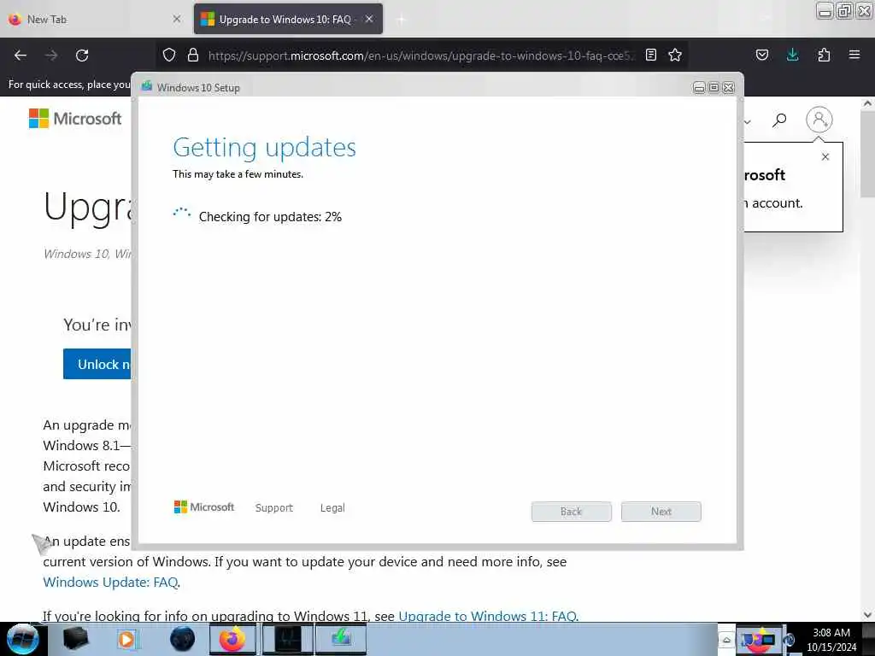
Task: Maximize the Windows 10 Setup window
Action: tap(714, 88)
